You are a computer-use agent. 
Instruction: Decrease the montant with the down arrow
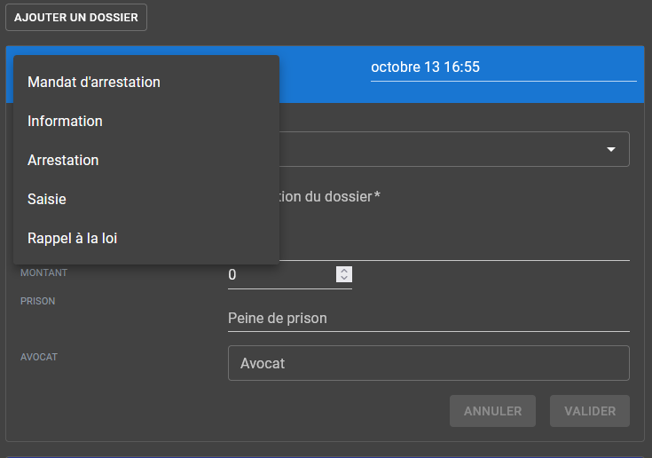[x=344, y=279]
